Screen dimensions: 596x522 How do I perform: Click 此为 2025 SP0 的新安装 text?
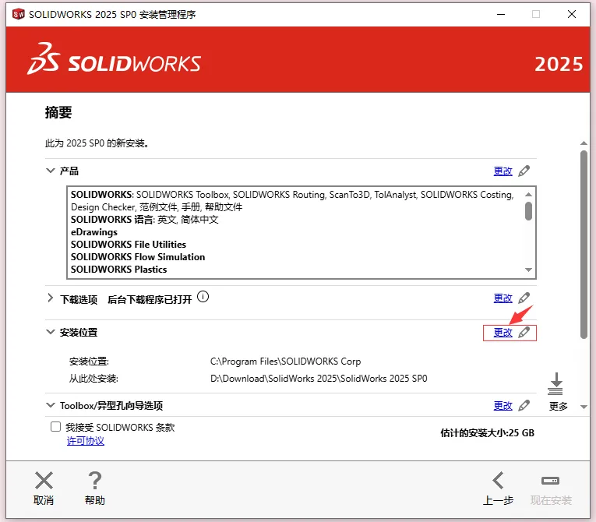[97, 143]
